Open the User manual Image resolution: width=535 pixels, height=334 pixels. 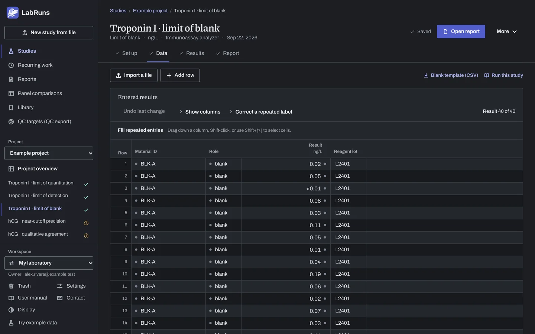[28, 298]
